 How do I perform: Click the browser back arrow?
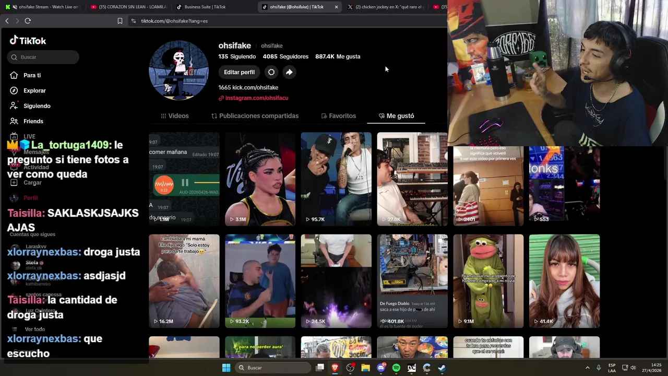pos(7,21)
